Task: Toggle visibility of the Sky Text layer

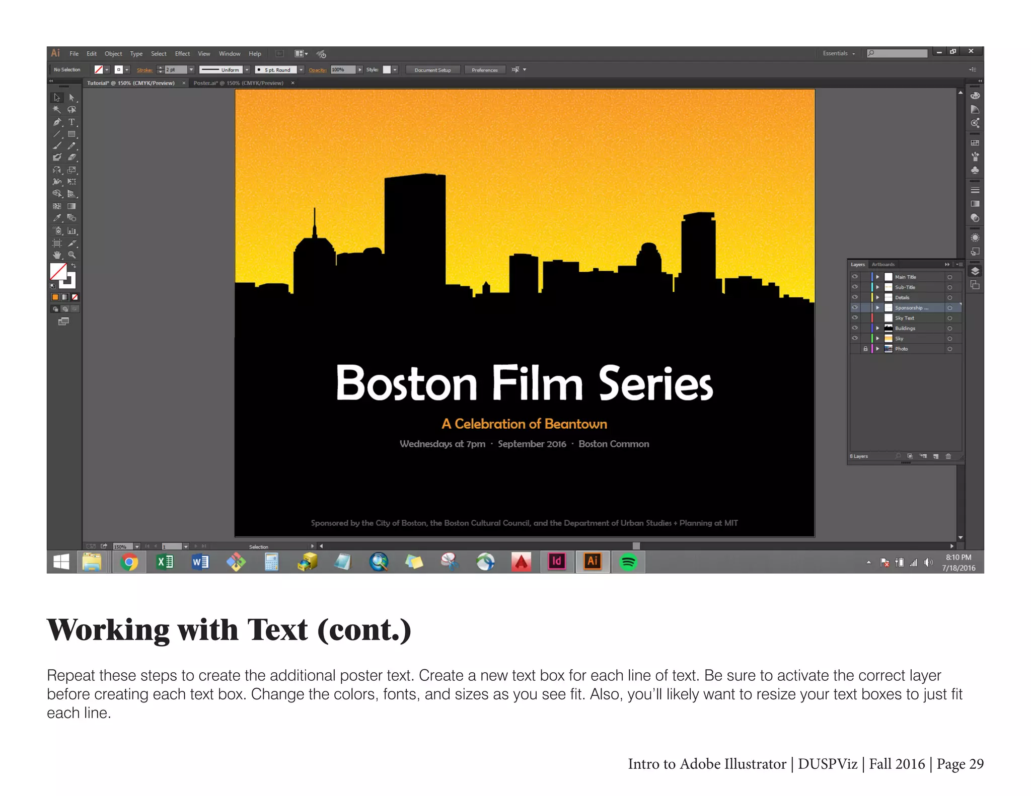Action: tap(855, 318)
